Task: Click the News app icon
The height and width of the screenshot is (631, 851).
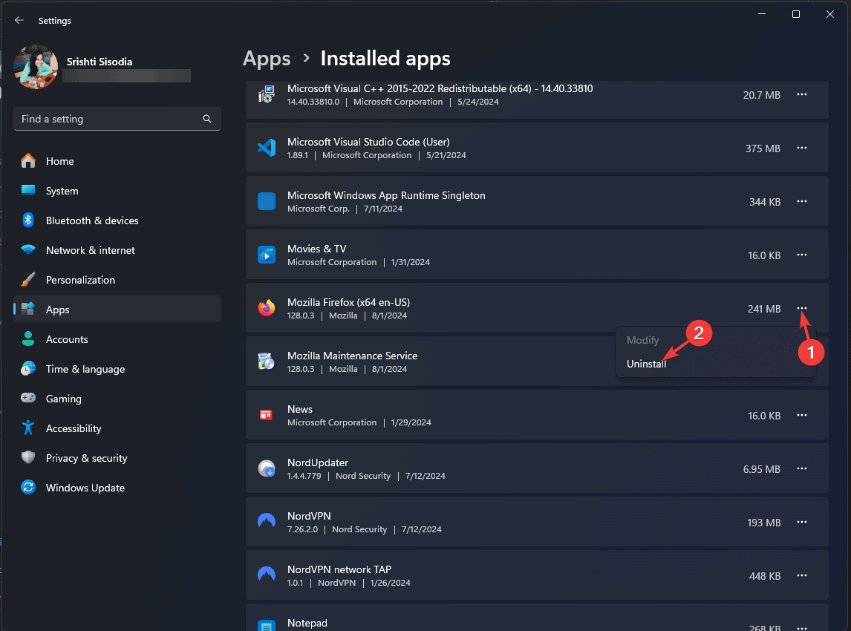Action: tap(267, 415)
